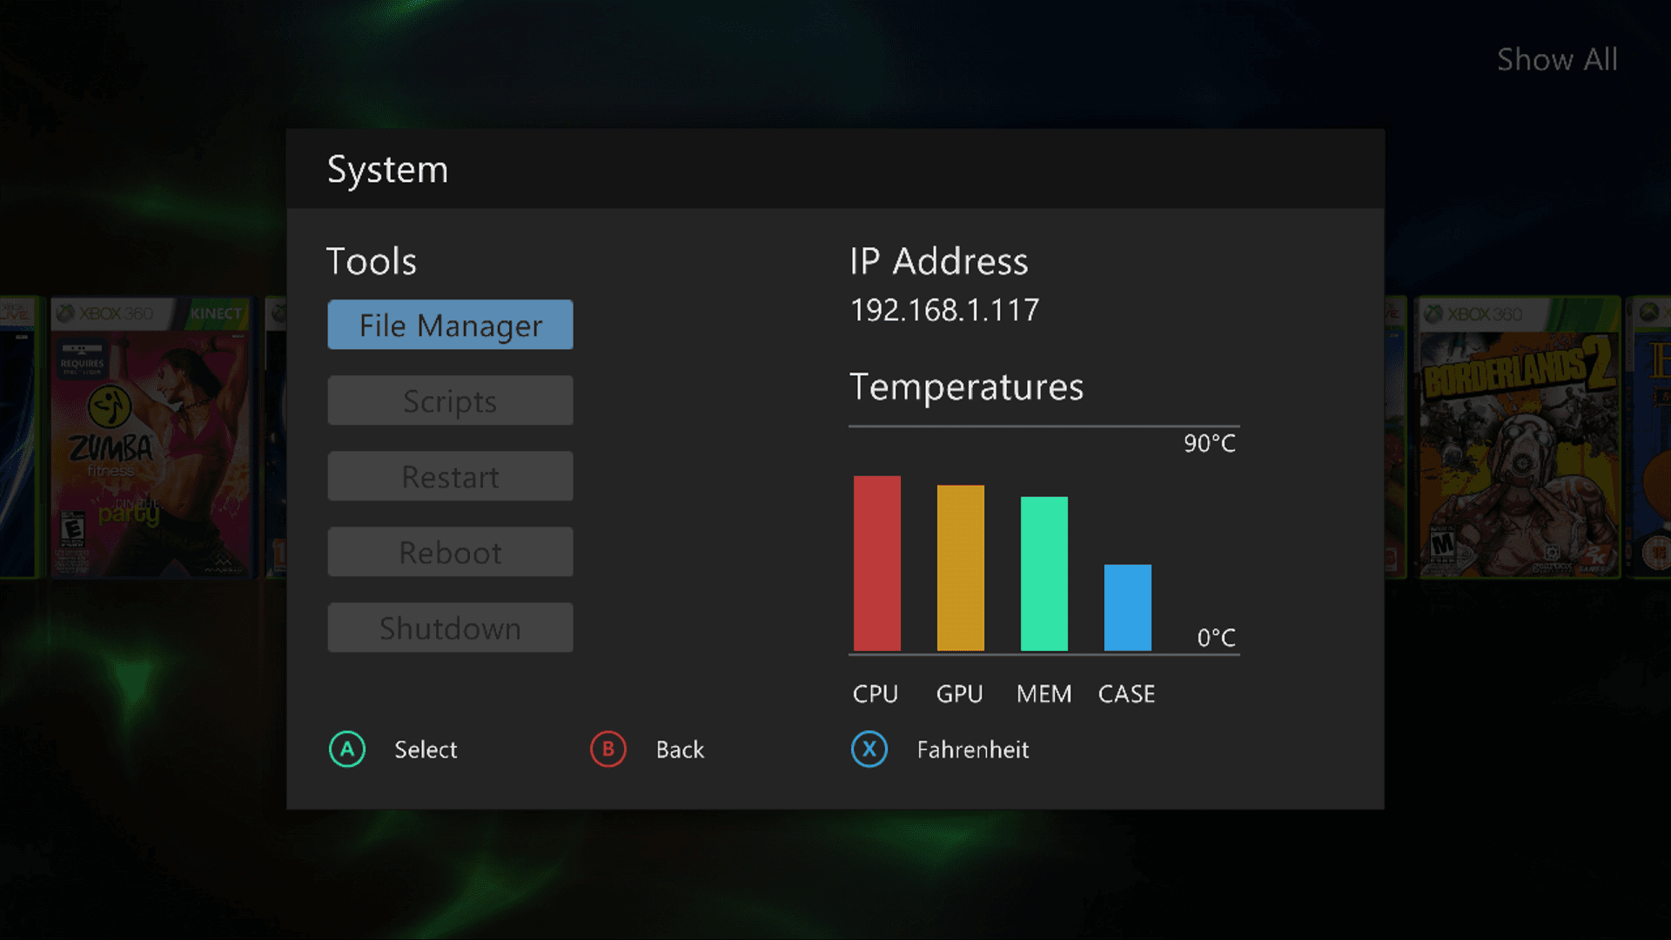Click the GPU temperature bar
Image resolution: width=1671 pixels, height=940 pixels.
click(x=960, y=568)
